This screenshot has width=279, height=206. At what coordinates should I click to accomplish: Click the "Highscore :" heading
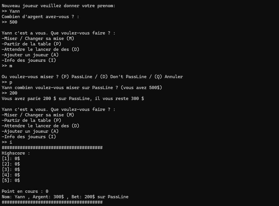click(x=16, y=153)
